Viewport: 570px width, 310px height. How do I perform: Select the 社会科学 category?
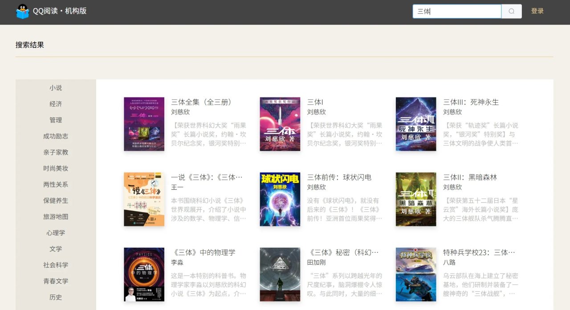[56, 265]
